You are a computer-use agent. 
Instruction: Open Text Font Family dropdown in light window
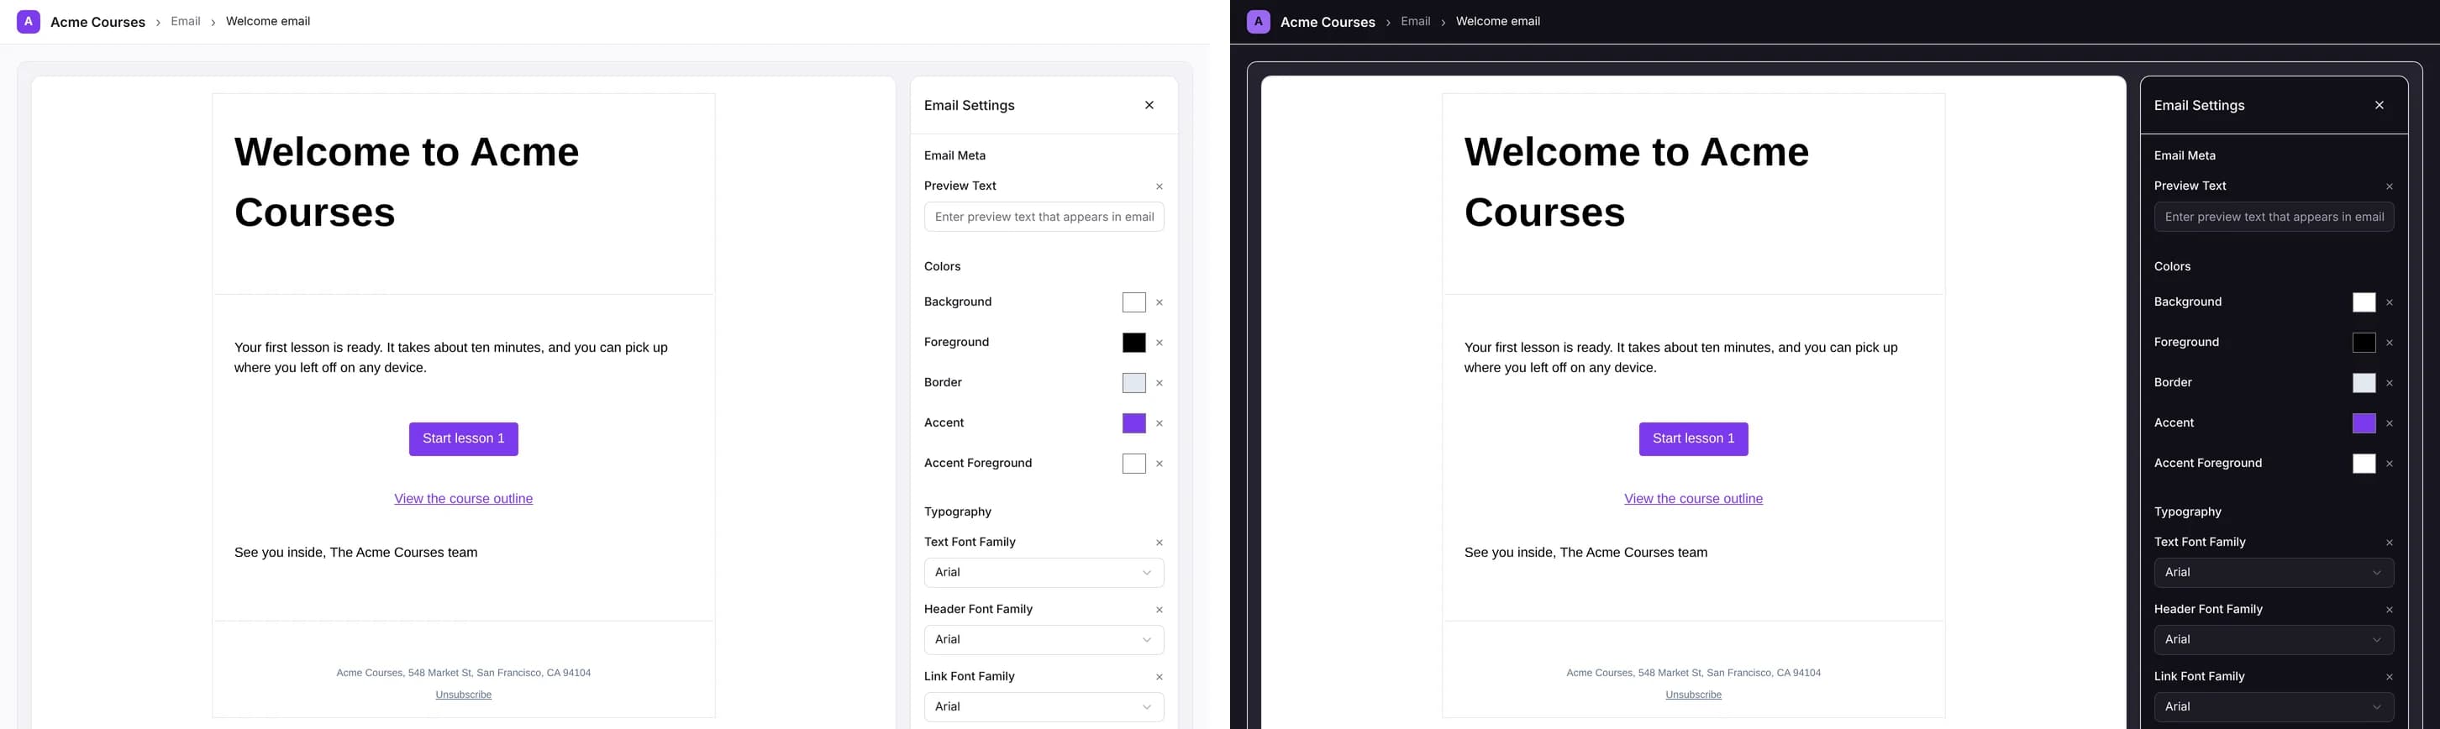(1044, 573)
